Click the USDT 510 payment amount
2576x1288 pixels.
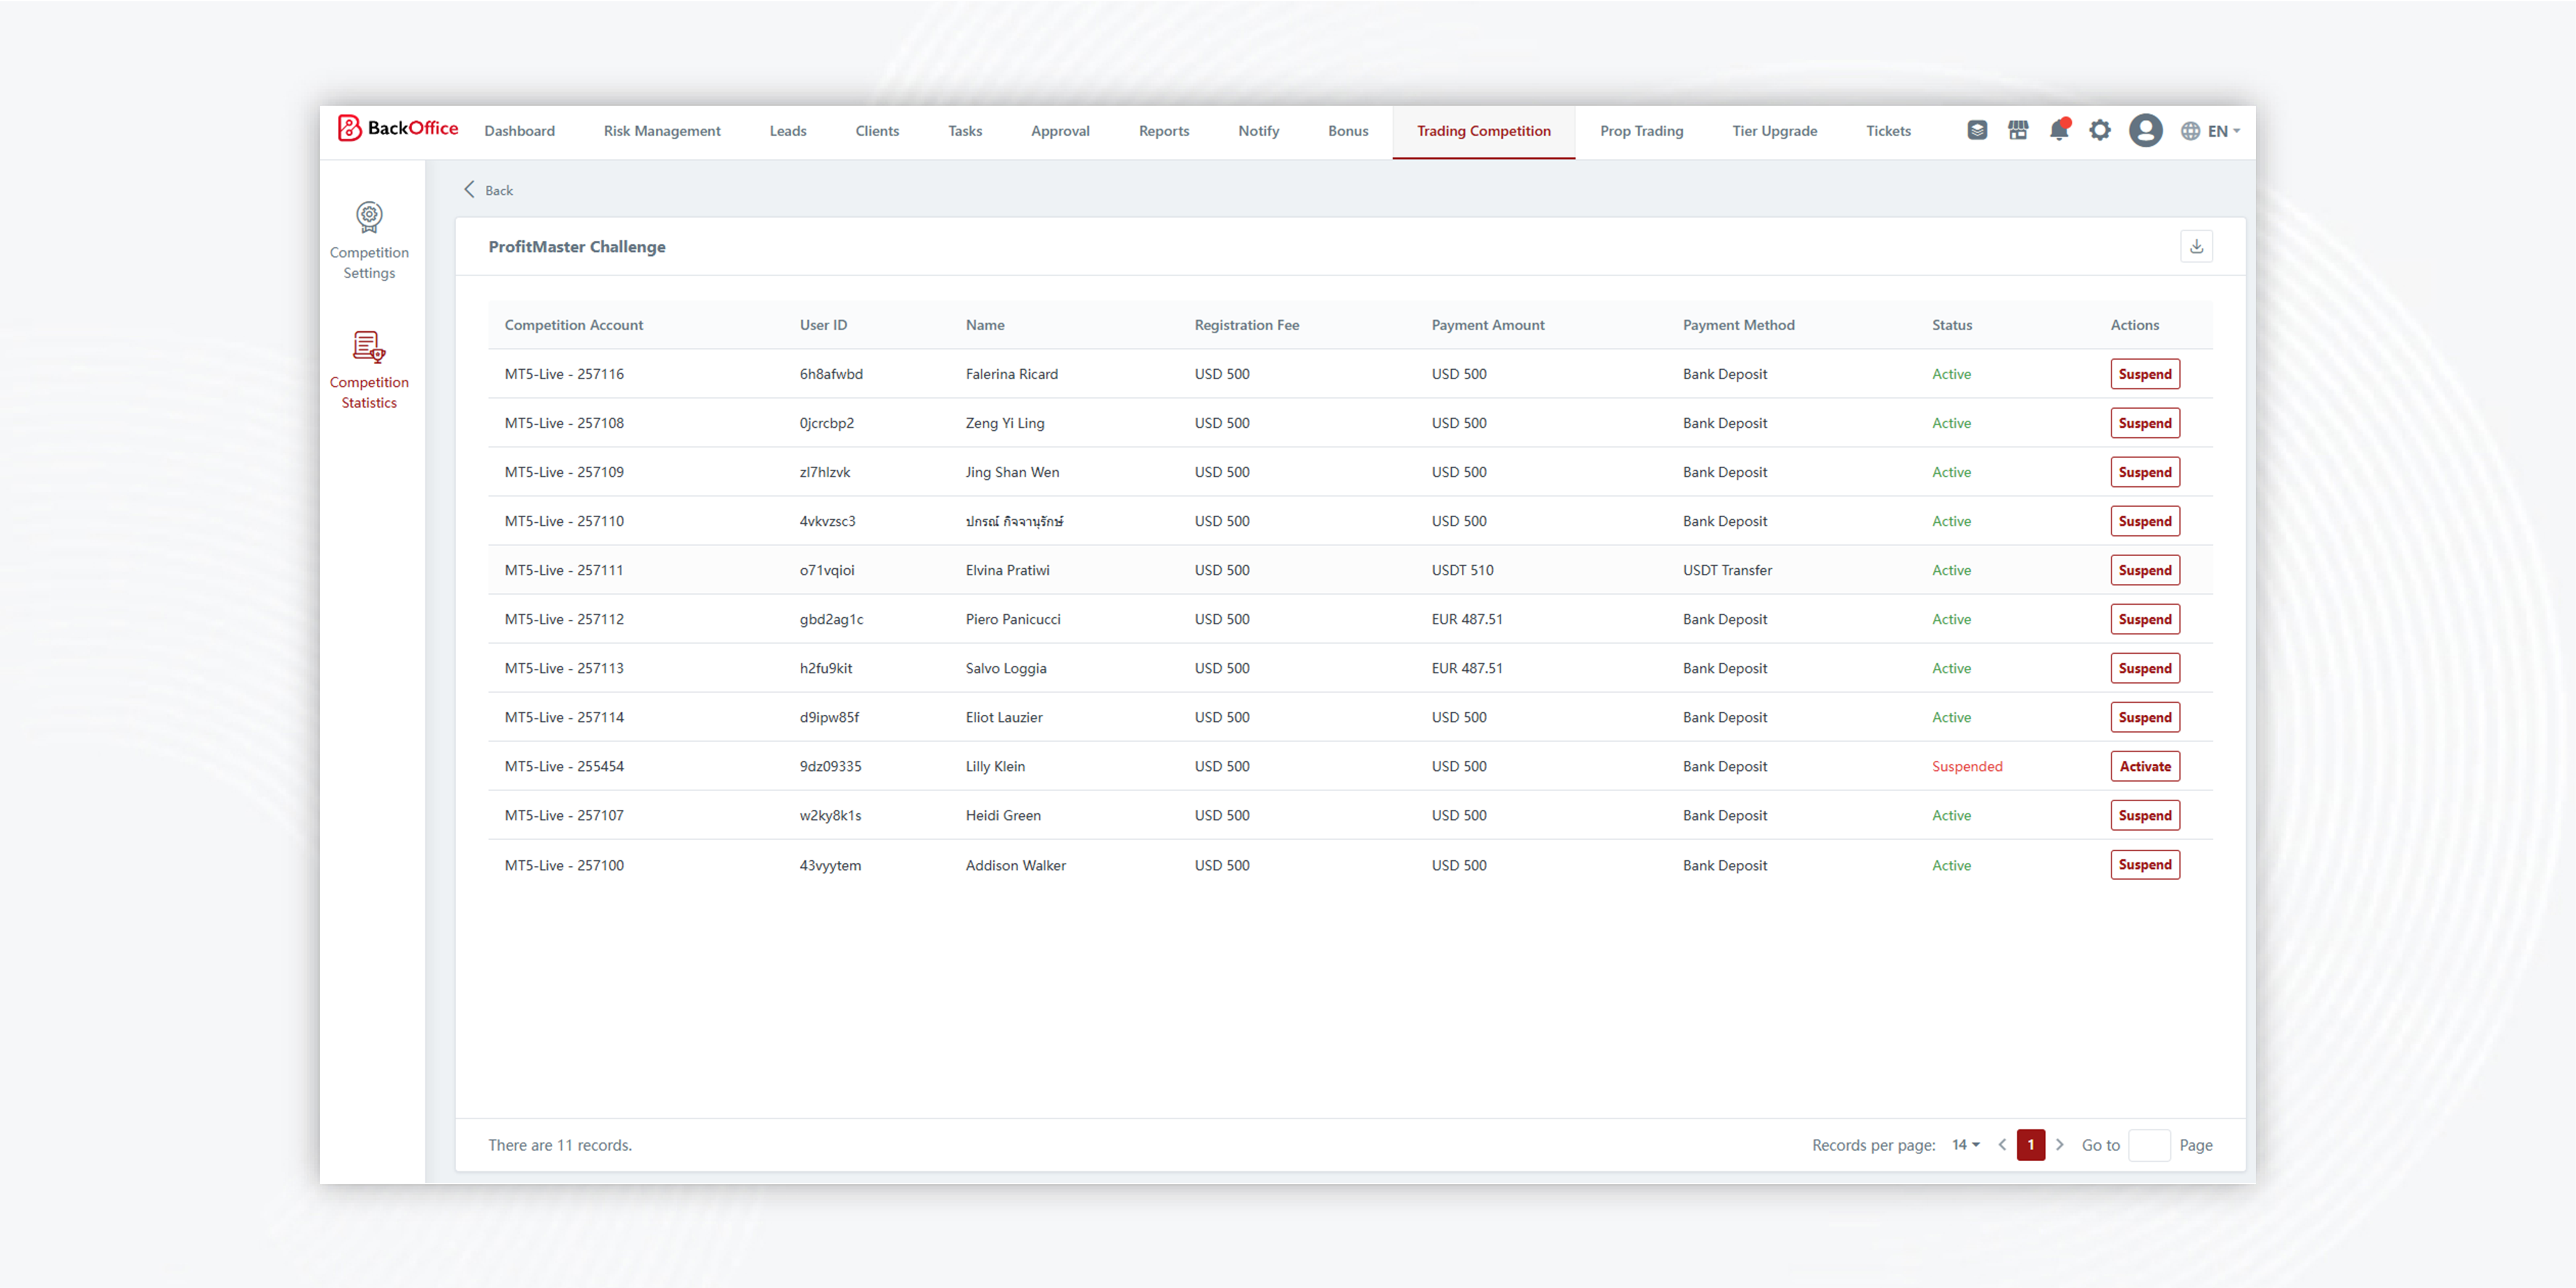point(1462,570)
